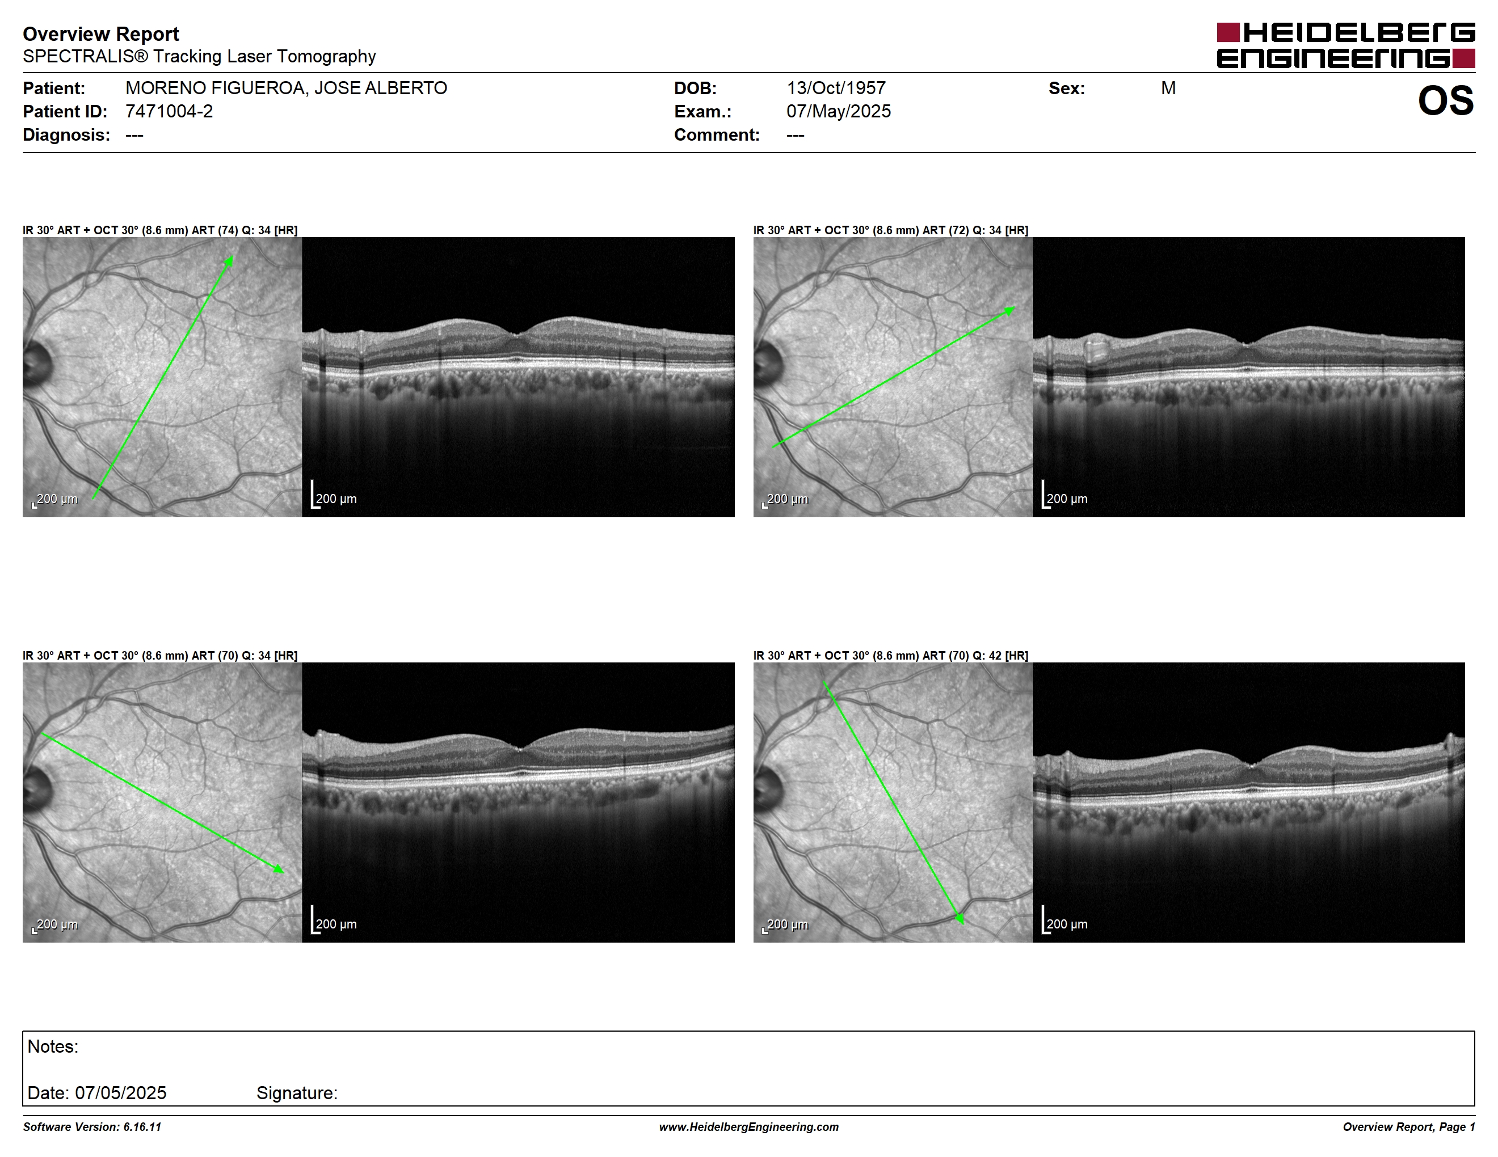Click the Sex value M
This screenshot has height=1157, width=1498.
1168,88
